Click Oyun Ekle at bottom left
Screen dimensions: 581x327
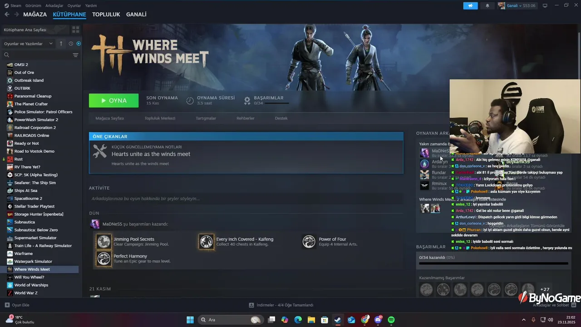17,305
